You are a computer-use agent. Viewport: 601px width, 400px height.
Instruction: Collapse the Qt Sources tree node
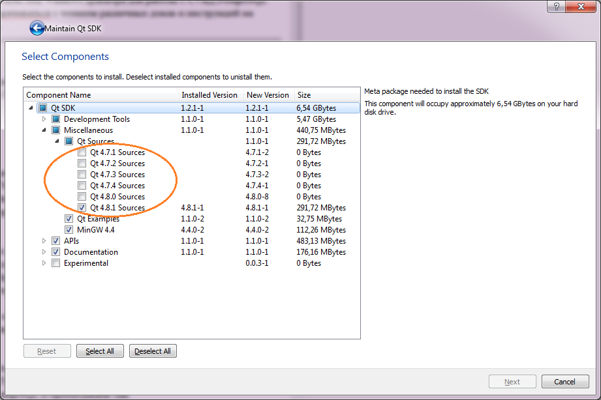[x=57, y=141]
